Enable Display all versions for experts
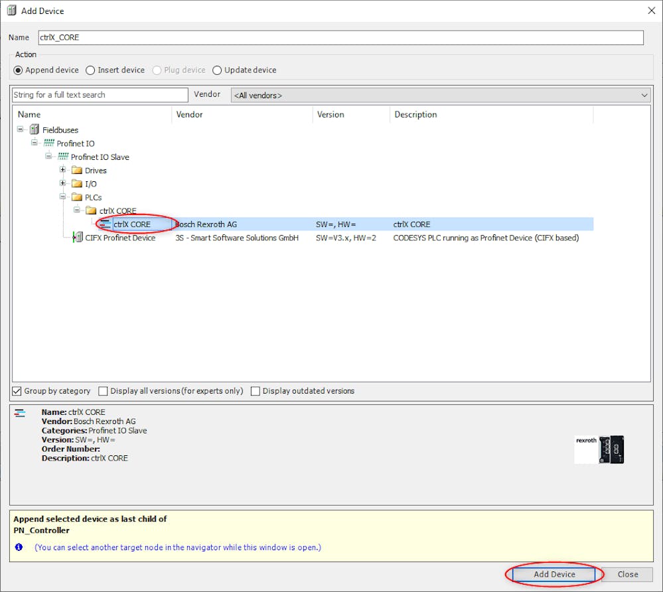 tap(103, 391)
